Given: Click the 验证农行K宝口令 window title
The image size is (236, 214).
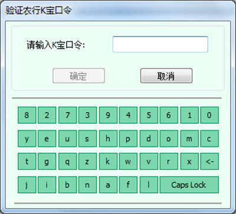Looking at the screenshot, I should pos(38,10).
